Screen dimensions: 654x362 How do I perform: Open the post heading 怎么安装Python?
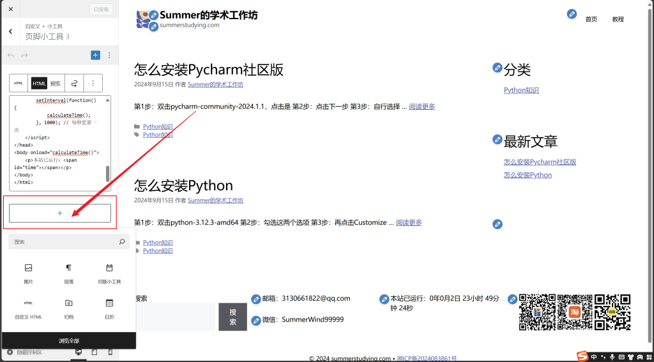(x=183, y=185)
